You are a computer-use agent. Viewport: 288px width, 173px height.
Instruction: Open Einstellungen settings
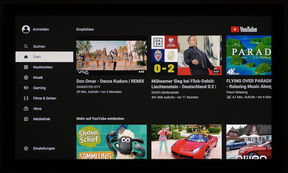click(x=44, y=148)
